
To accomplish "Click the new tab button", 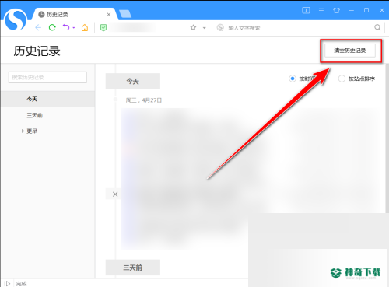I will pyautogui.click(x=125, y=14).
